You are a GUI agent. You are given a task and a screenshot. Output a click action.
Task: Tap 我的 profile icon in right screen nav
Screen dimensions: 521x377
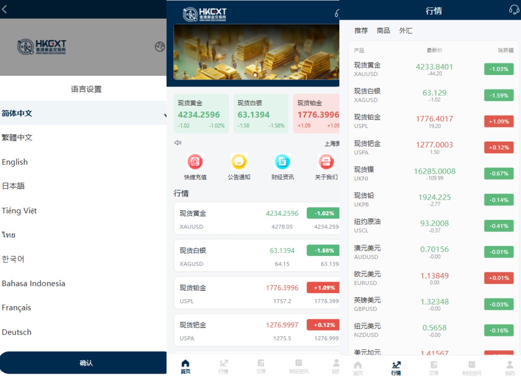[x=510, y=365]
